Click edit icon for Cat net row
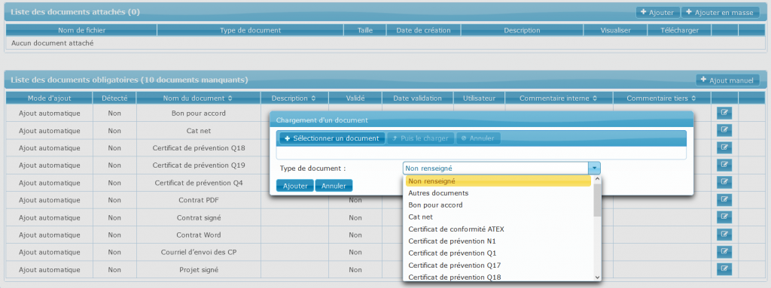The image size is (771, 288). tap(724, 131)
